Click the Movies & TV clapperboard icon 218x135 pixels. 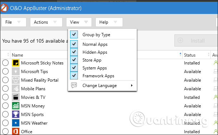[x=16, y=97]
